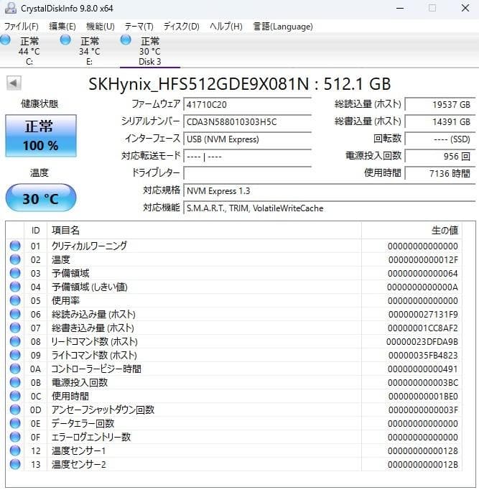Image resolution: width=479 pixels, height=490 pixels.
Task: Open the テーマ(T) menu
Action: coord(139,27)
